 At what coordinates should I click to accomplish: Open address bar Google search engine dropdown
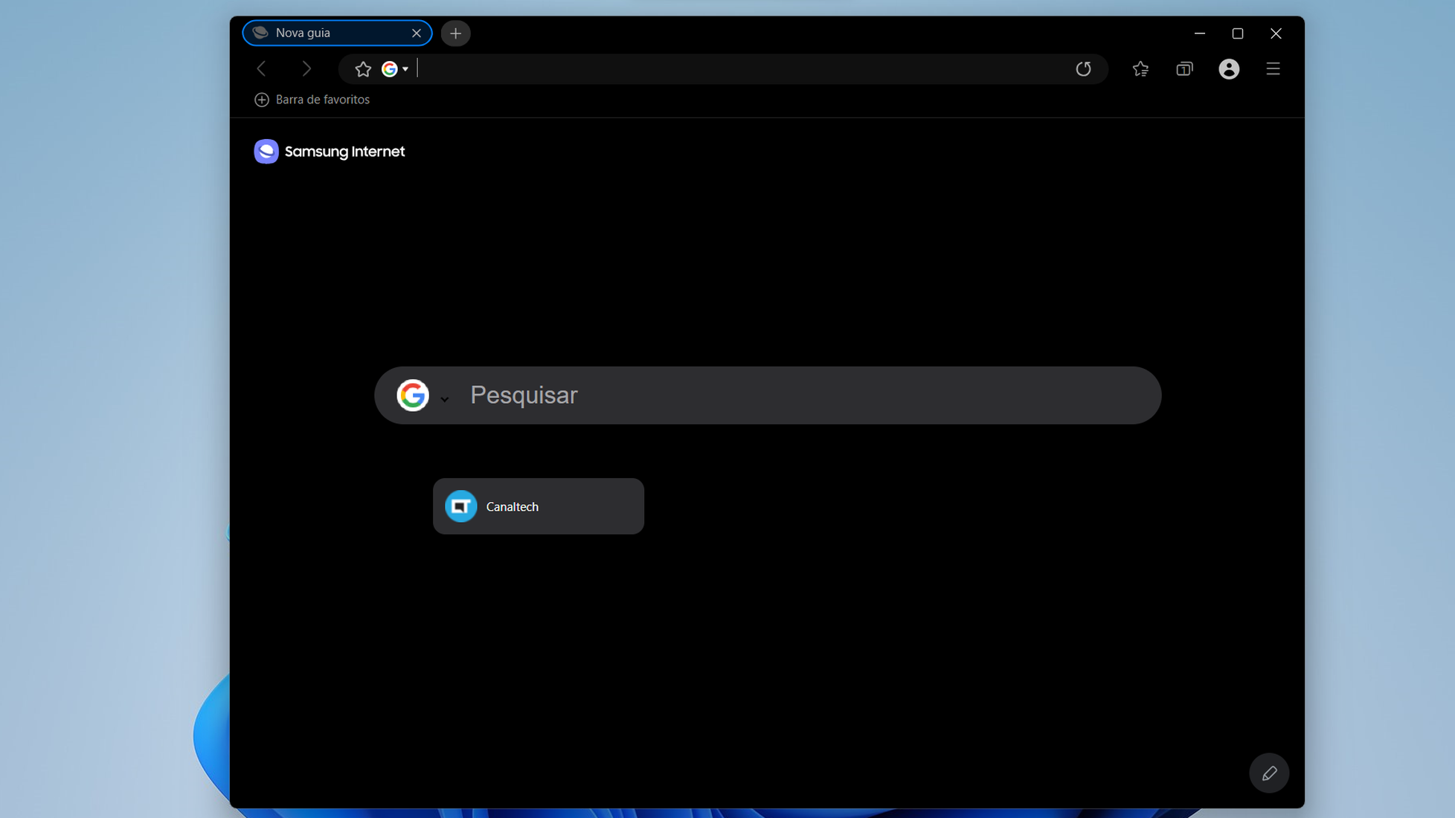(x=396, y=69)
